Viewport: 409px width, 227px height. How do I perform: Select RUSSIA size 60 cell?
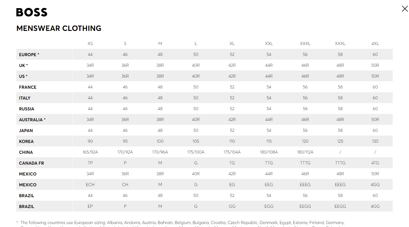point(375,108)
